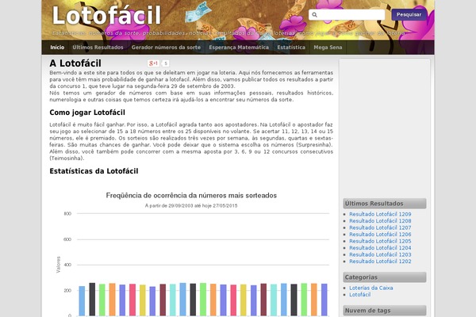The image size is (476, 317).
Task: Open Resultado Lotofácil 1203 link
Action: coord(380,254)
